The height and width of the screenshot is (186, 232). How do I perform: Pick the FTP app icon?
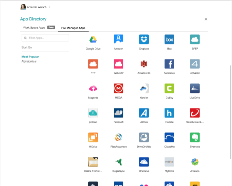(x=93, y=64)
